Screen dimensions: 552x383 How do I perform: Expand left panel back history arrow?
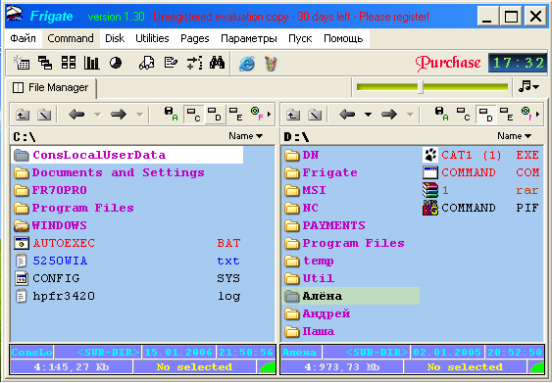click(97, 115)
